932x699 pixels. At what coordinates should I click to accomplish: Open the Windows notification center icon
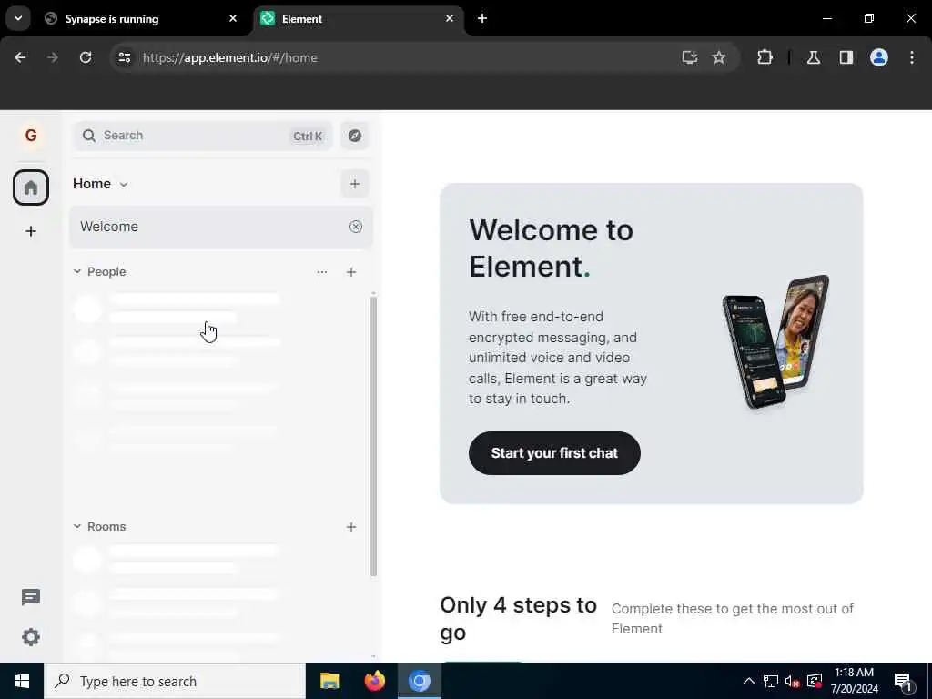coord(904,681)
